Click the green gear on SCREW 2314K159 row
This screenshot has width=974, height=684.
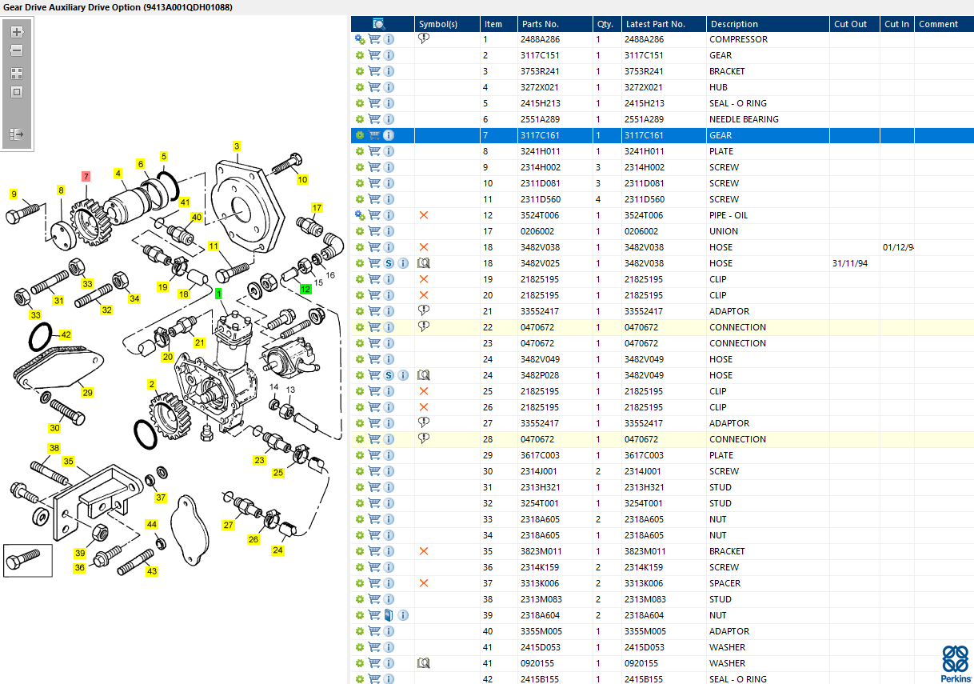click(x=360, y=567)
